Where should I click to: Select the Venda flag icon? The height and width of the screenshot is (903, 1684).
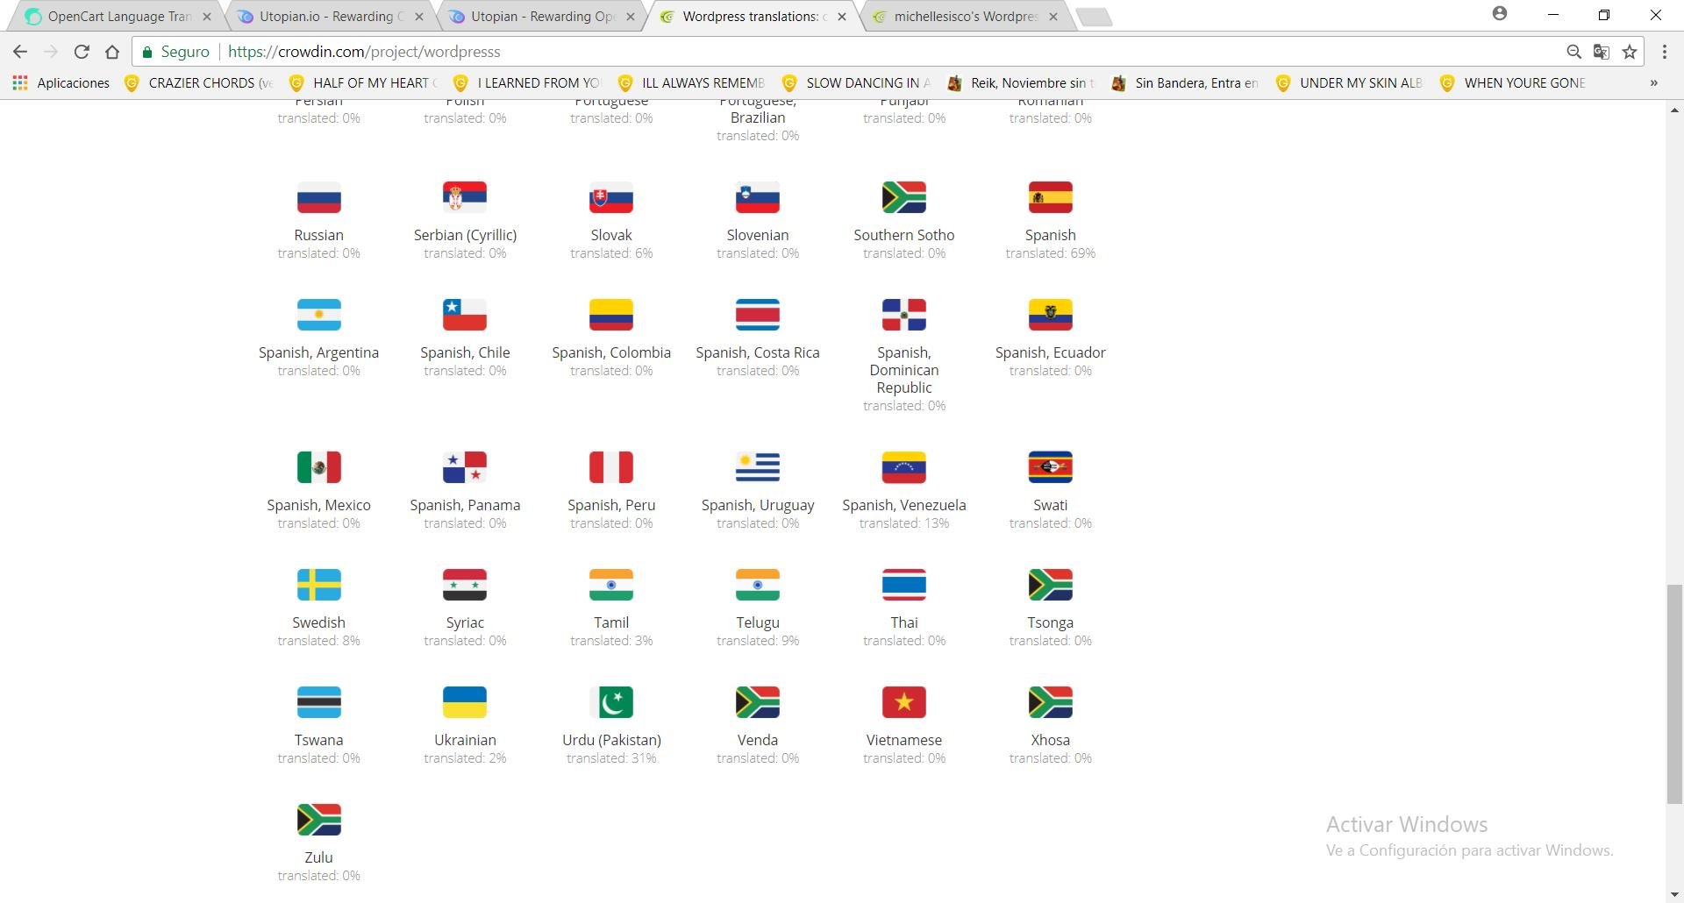coord(758,703)
